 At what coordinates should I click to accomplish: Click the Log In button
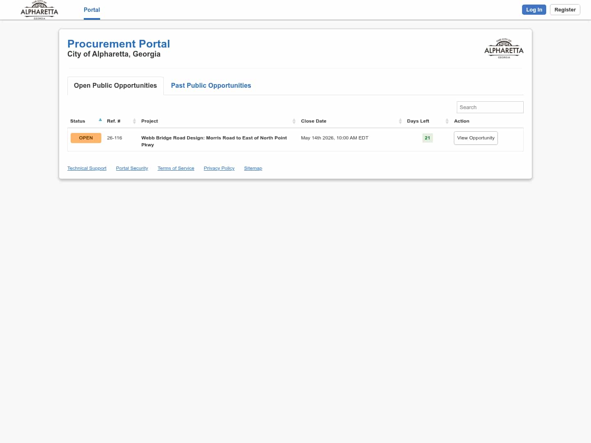pos(534,9)
